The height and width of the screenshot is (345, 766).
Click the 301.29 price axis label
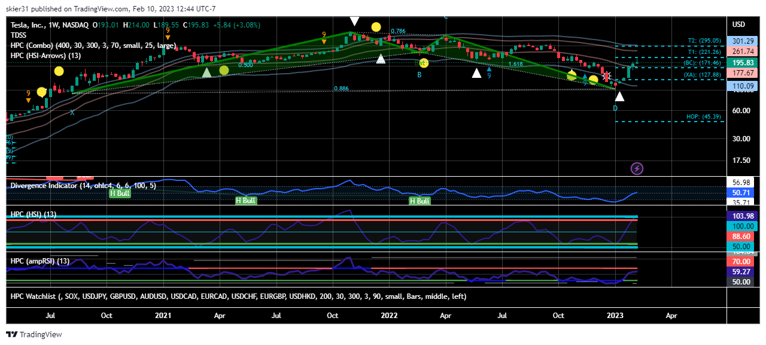(x=743, y=41)
